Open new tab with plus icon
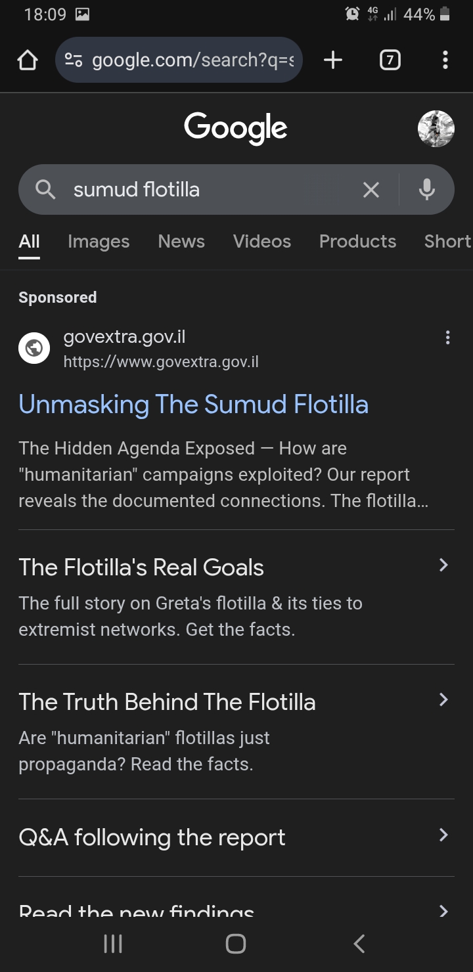473x972 pixels. [x=333, y=60]
